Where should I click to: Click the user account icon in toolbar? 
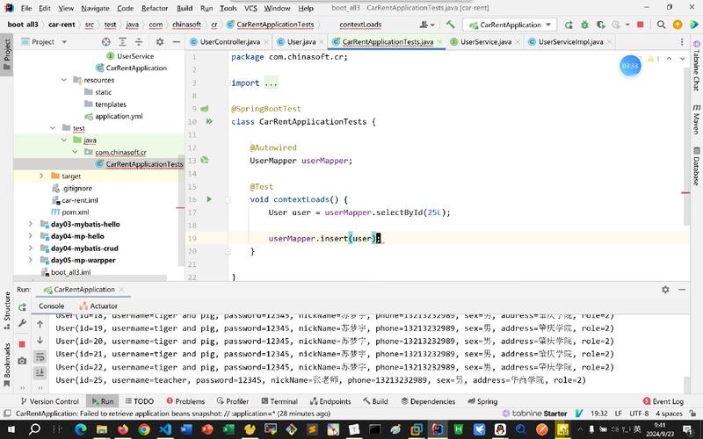pos(424,25)
